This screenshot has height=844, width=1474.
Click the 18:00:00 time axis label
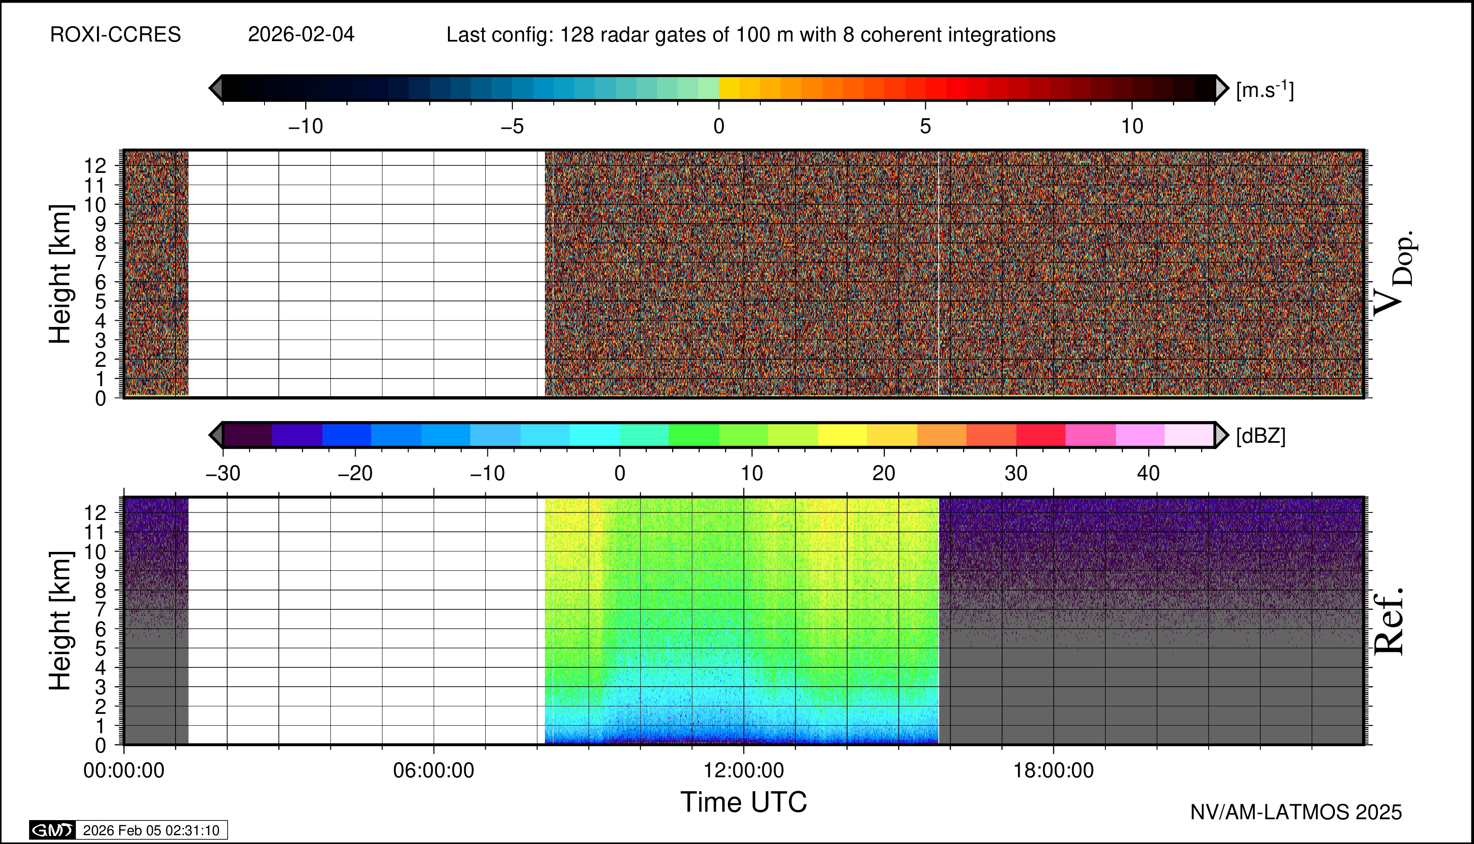click(x=1053, y=771)
